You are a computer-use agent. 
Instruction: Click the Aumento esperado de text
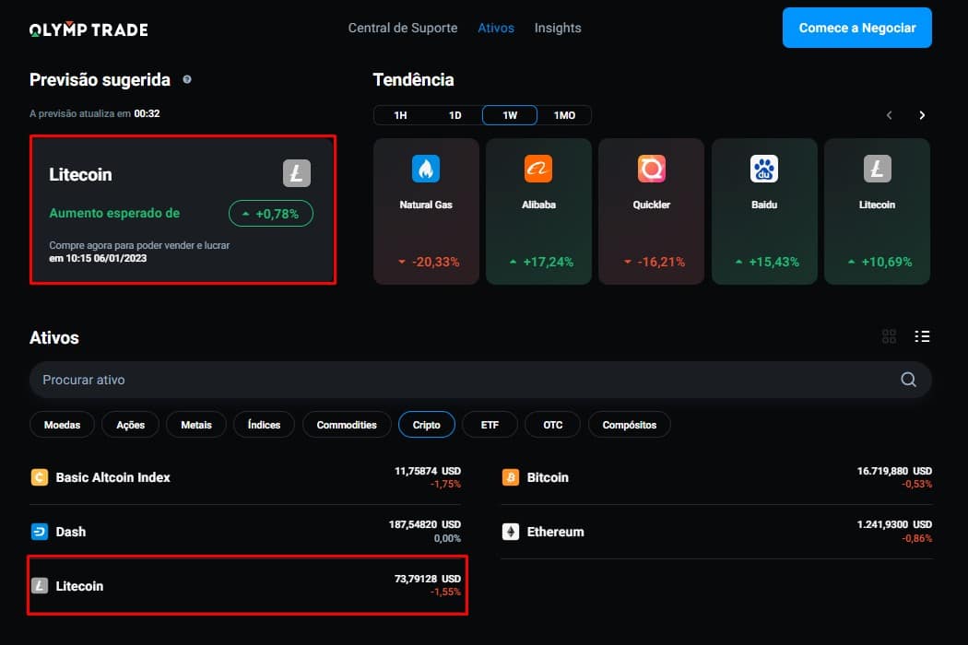(x=115, y=213)
